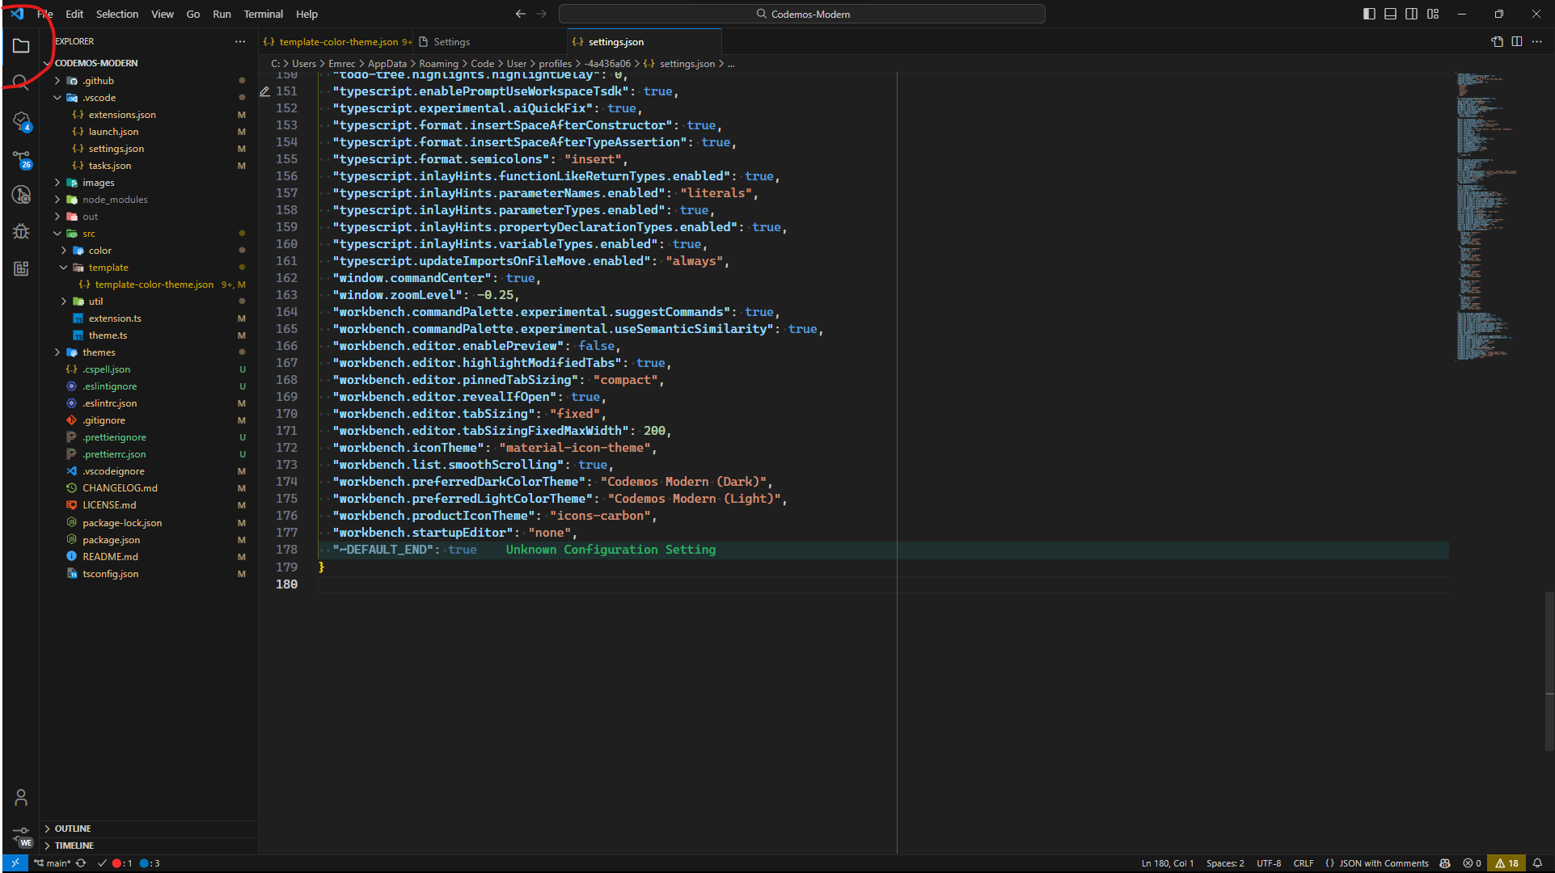Click main* branch in the status bar
The height and width of the screenshot is (873, 1555).
pos(53,863)
